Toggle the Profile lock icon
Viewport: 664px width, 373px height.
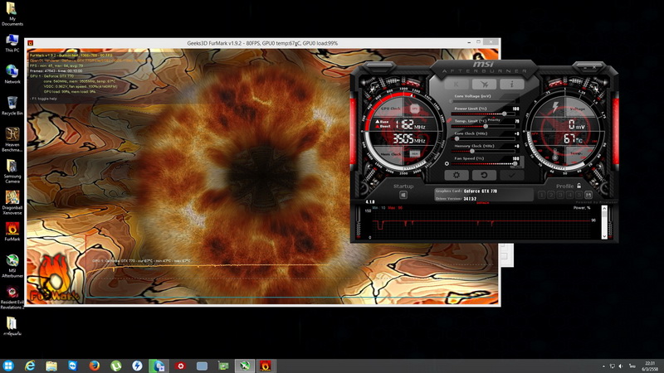point(579,186)
